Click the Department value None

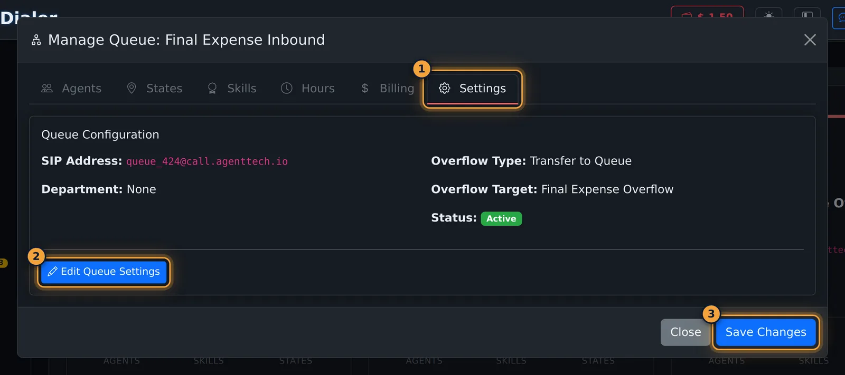click(x=142, y=189)
